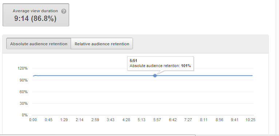
Task: Switch to Relative audience retention tab
Action: 102,44
